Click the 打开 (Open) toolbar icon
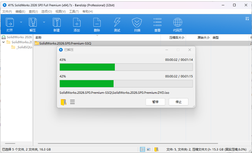The width and height of the screenshot is (252, 153). 10,22
